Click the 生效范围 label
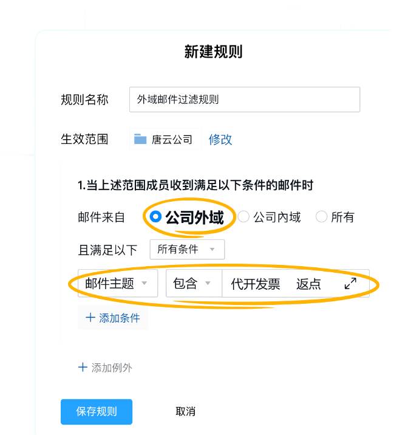Viewport: 411px width, 435px height. (84, 139)
